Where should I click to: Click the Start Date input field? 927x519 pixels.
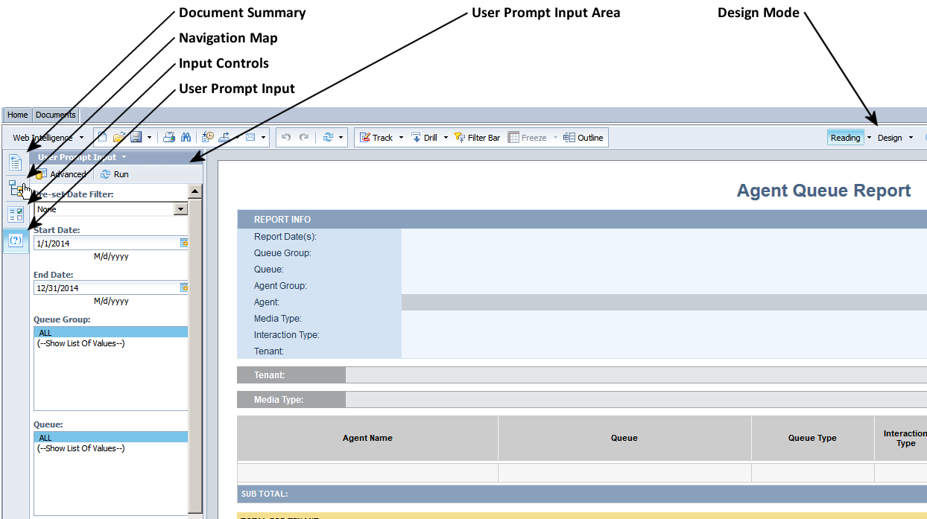tap(104, 243)
